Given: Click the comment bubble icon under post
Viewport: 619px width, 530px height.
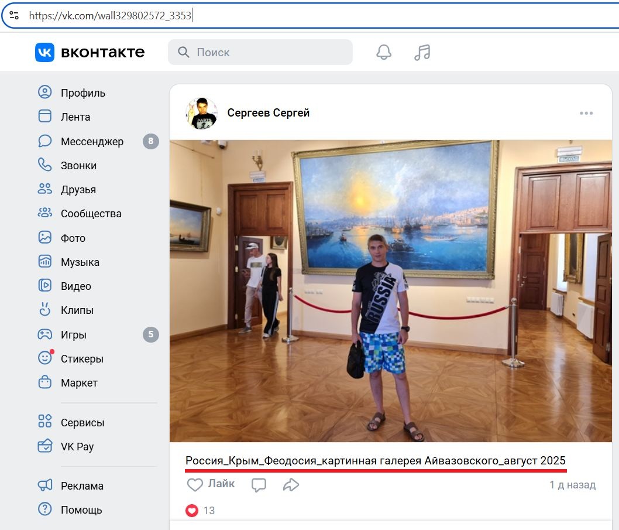Looking at the screenshot, I should coord(259,485).
